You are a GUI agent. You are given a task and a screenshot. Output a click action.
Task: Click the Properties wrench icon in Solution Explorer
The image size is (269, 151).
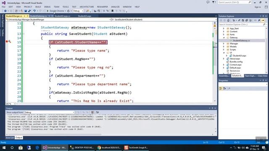(259, 21)
